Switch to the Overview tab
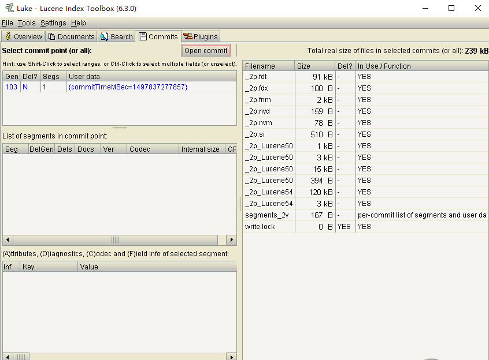Image resolution: width=489 pixels, height=360 pixels. coord(23,36)
